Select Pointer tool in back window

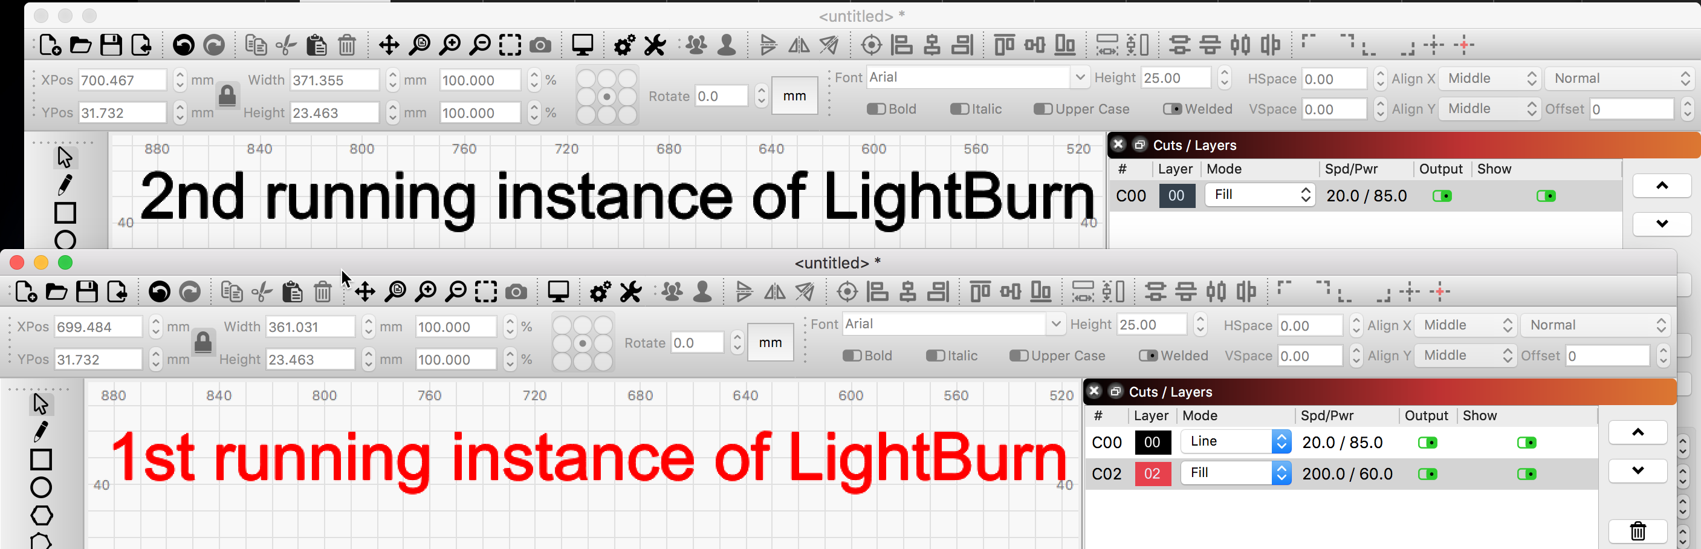[65, 157]
